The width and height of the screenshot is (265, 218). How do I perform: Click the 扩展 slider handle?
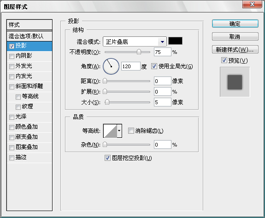pos(105,92)
